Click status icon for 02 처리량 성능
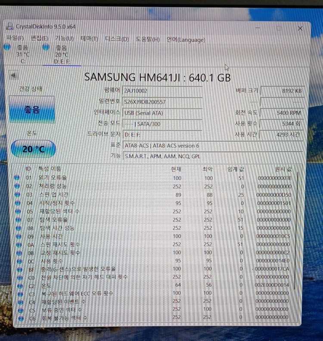The height and width of the screenshot is (341, 323). [17, 186]
